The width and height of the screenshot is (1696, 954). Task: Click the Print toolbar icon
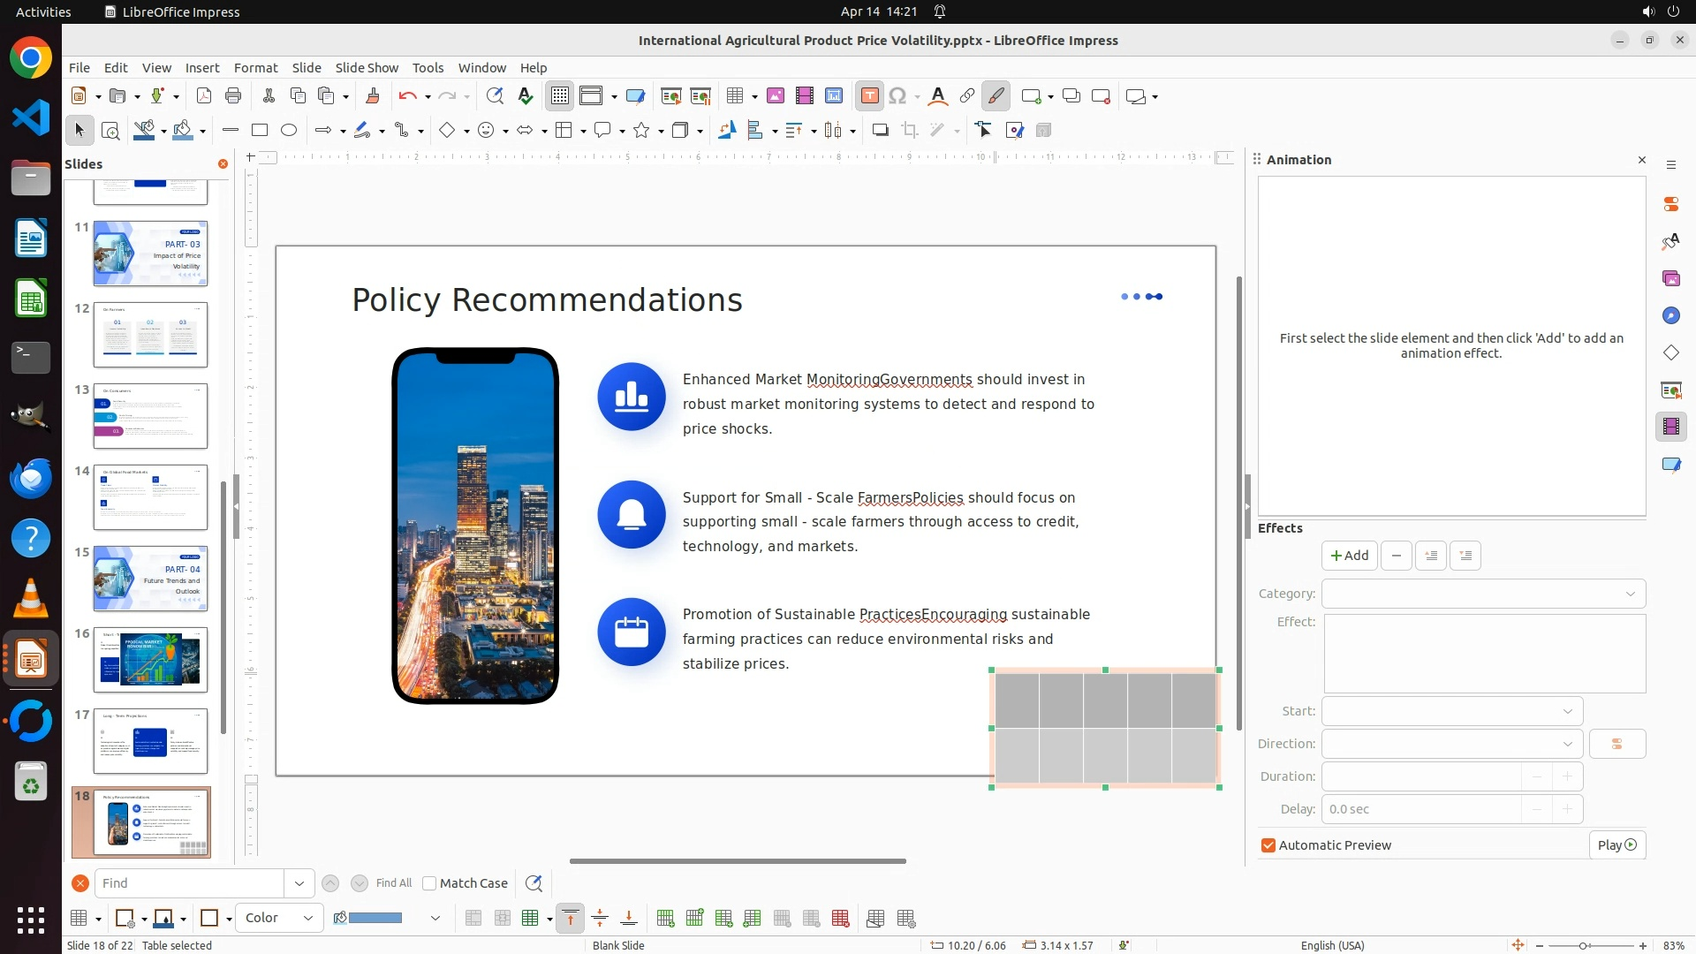(x=233, y=96)
